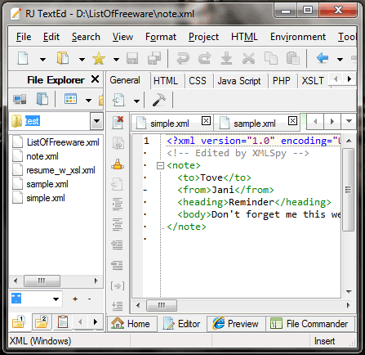This screenshot has height=355, width=365.
Task: Click the editor vertical scrollbar thumb
Action: [x=348, y=190]
